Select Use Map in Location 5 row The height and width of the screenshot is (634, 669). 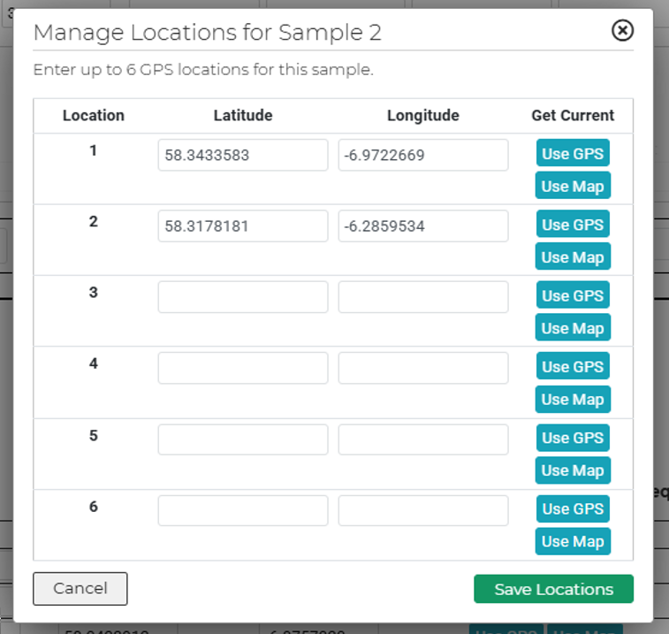(572, 470)
